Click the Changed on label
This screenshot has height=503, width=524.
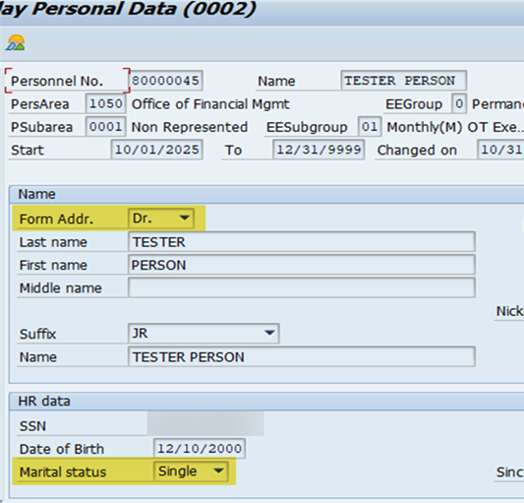417,151
